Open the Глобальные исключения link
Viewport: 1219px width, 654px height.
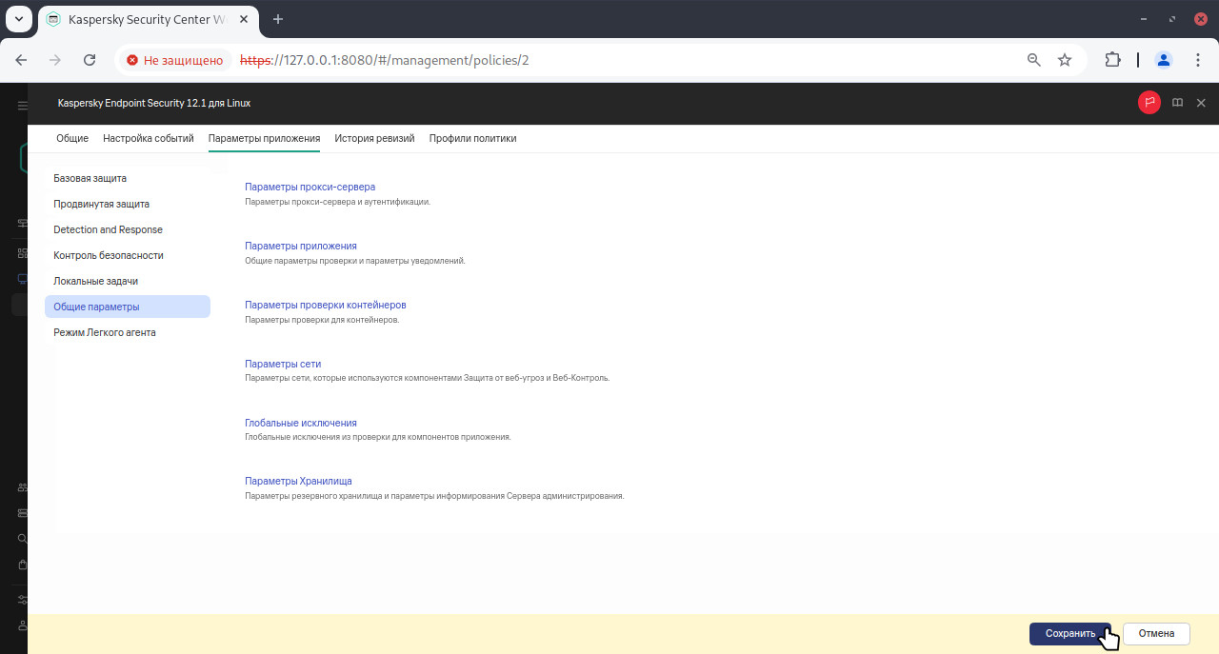pyautogui.click(x=301, y=423)
